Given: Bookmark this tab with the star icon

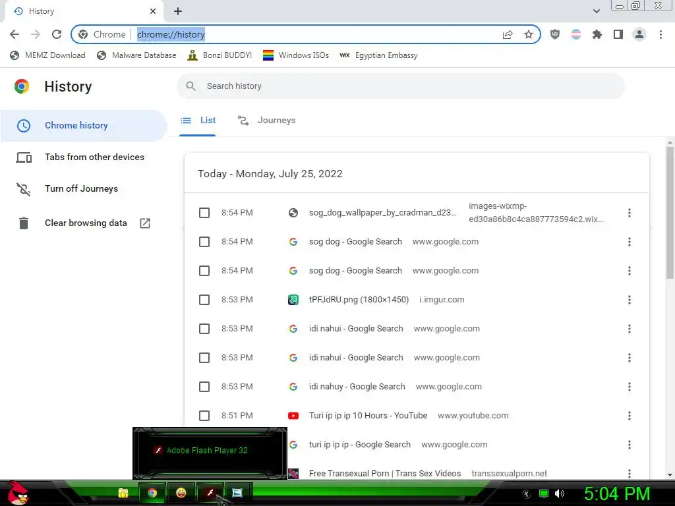Looking at the screenshot, I should pos(529,34).
